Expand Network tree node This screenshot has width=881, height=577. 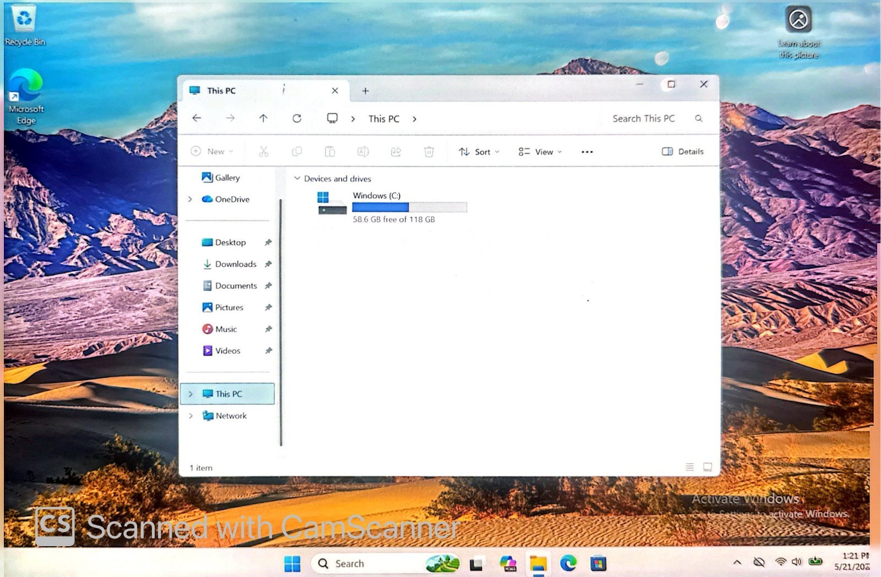pos(191,416)
